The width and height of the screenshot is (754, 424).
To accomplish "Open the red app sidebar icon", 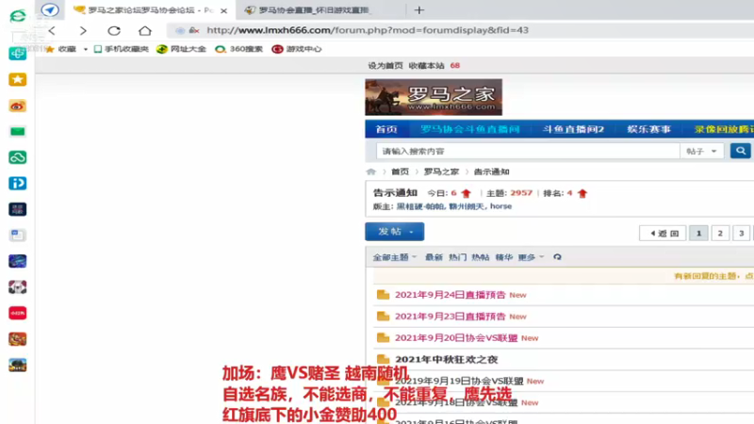I will [x=18, y=313].
